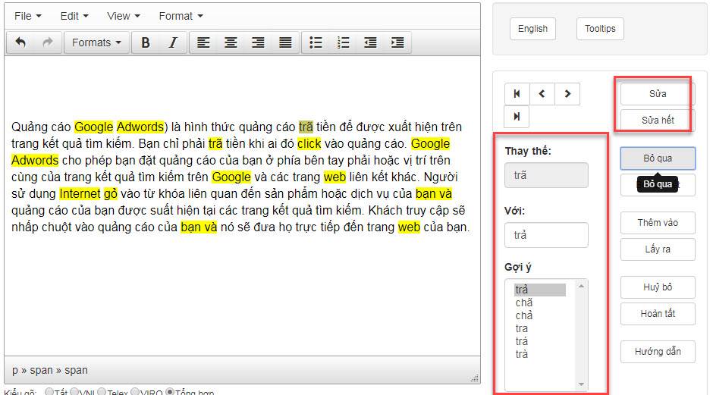Center align the text
This screenshot has height=395, width=713.
click(x=231, y=43)
